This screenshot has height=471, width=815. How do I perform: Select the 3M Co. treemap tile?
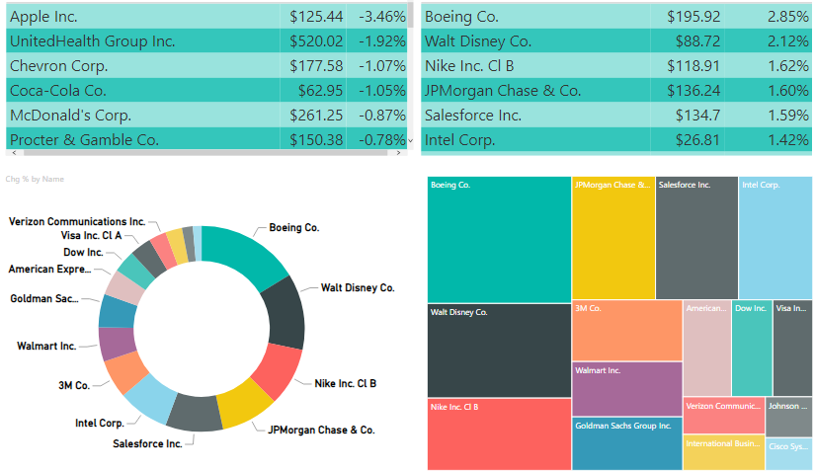point(627,330)
